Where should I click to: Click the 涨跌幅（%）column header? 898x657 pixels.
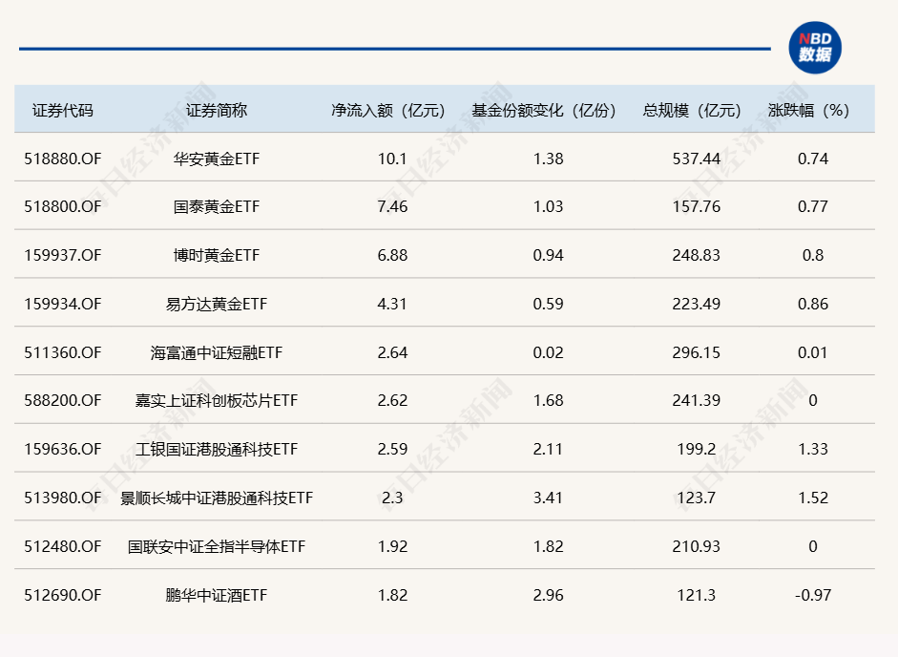(x=808, y=110)
